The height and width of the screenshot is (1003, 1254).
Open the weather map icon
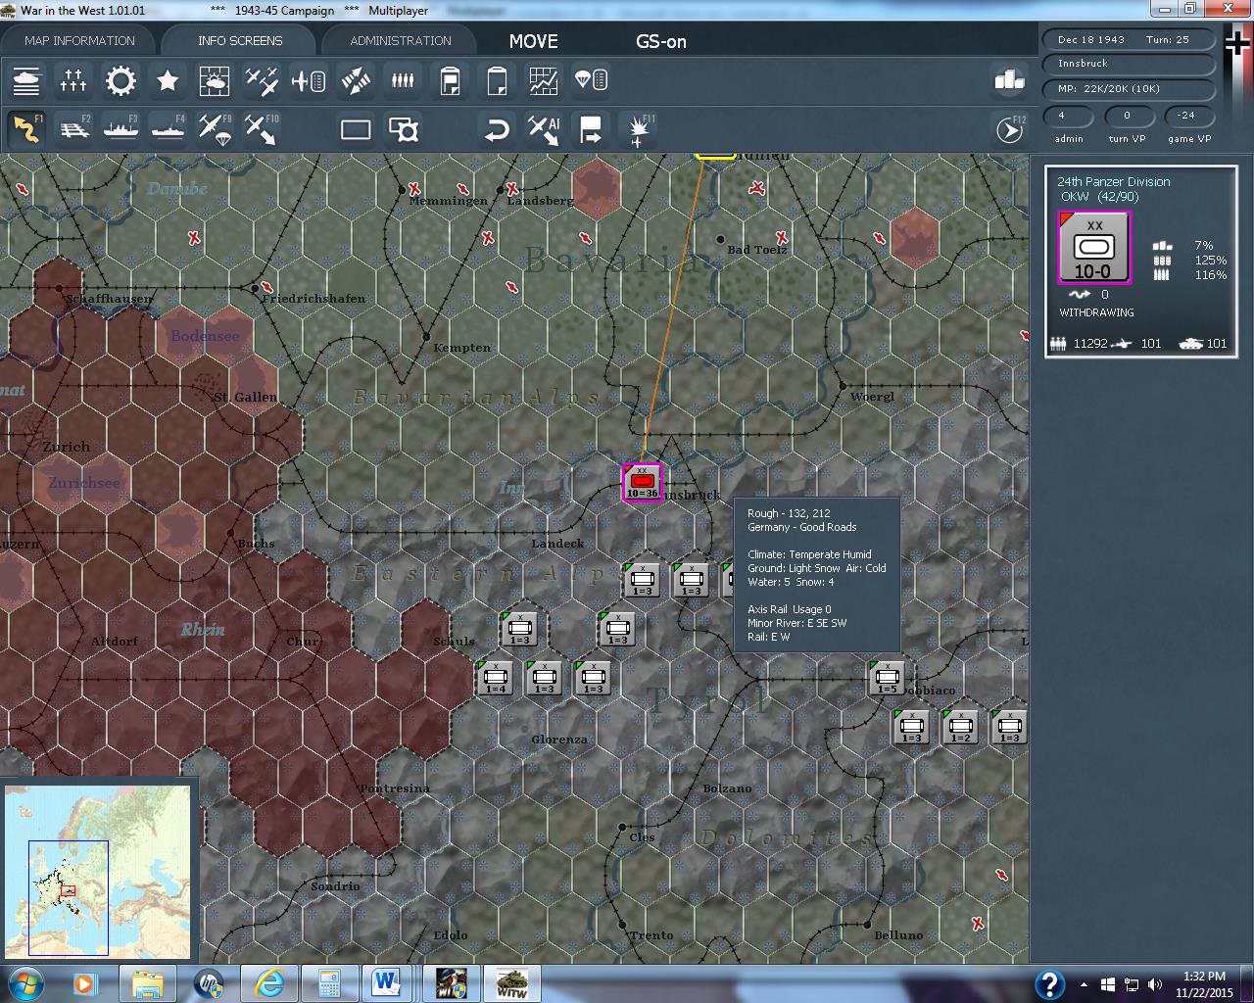coord(215,80)
